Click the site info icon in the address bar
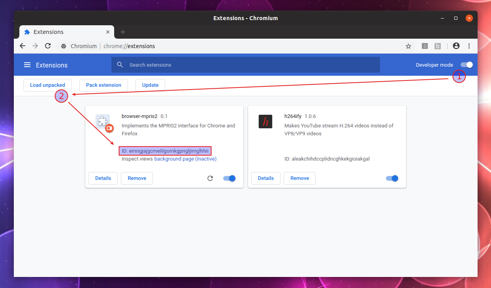This screenshot has width=491, height=288. 64,46
